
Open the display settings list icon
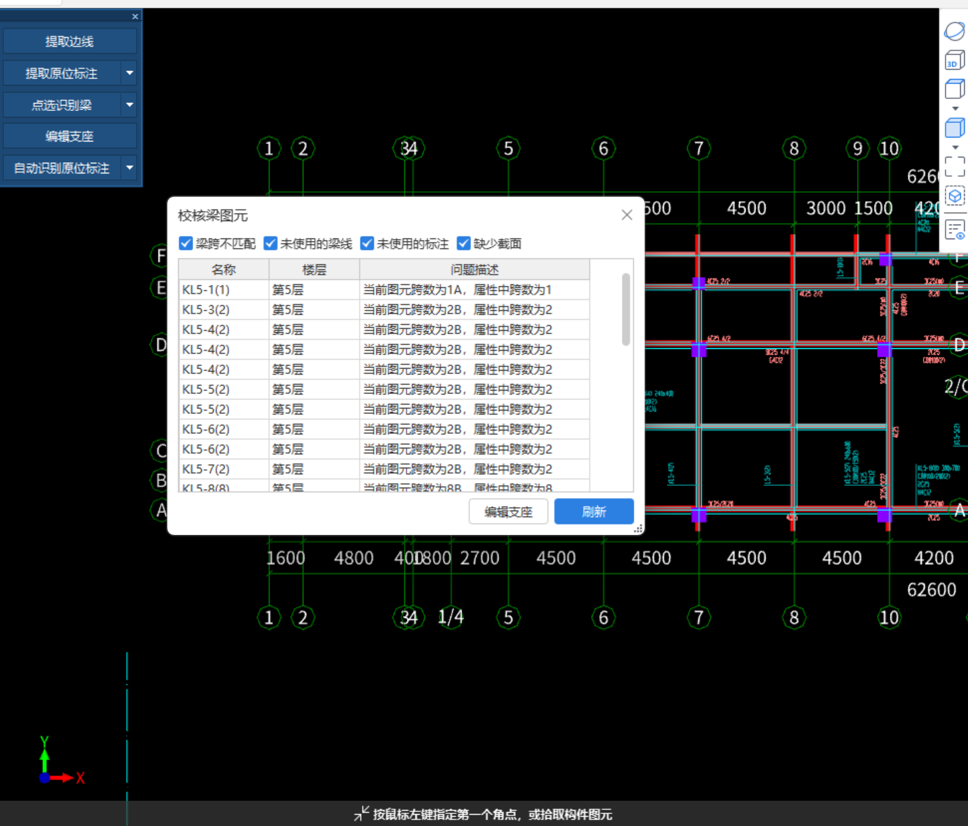click(955, 230)
